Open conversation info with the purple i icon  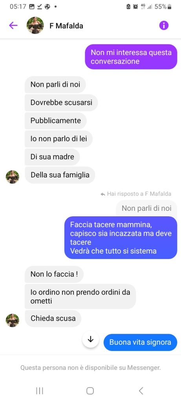164,26
